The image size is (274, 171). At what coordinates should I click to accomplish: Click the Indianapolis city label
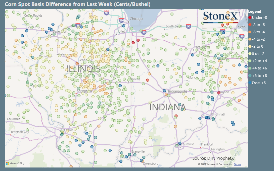click(177, 91)
